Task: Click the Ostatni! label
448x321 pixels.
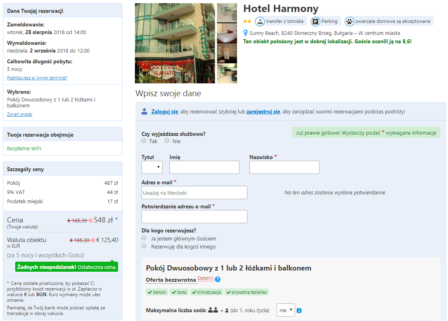Action: [x=205, y=279]
